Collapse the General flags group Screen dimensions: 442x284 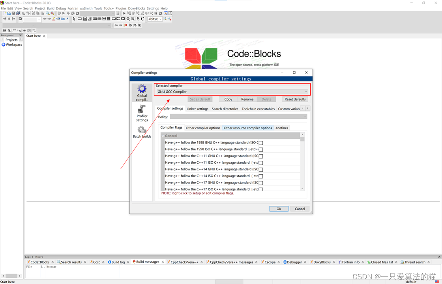tap(163, 136)
